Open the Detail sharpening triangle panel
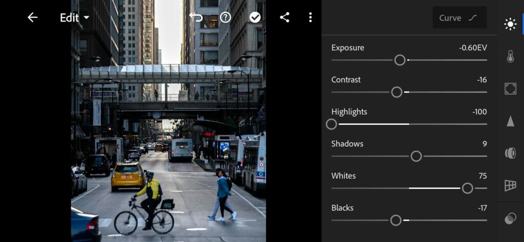The image size is (524, 242). click(510, 121)
